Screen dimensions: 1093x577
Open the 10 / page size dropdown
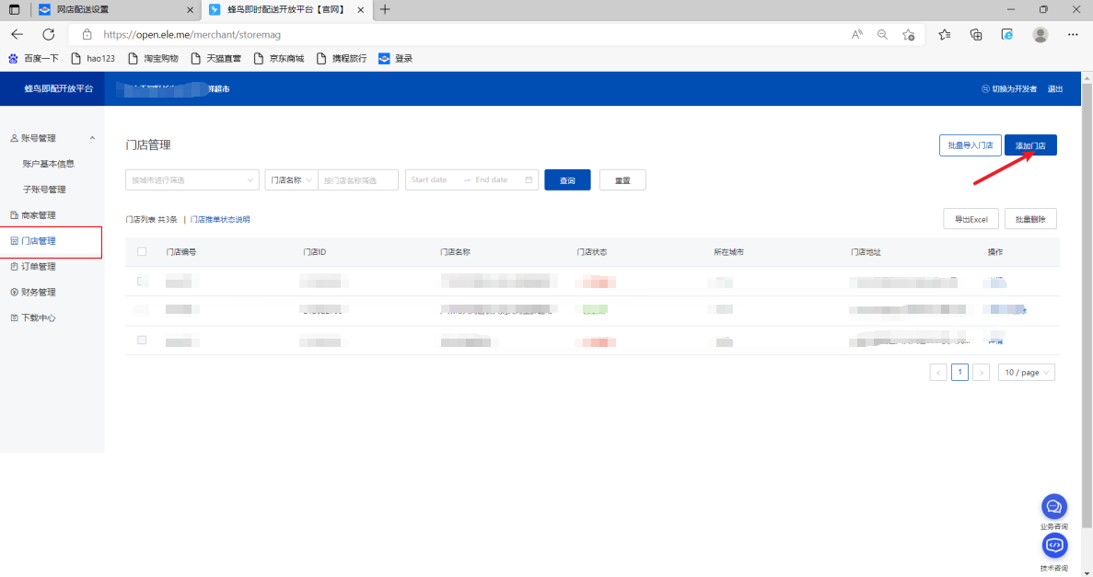coord(1026,373)
